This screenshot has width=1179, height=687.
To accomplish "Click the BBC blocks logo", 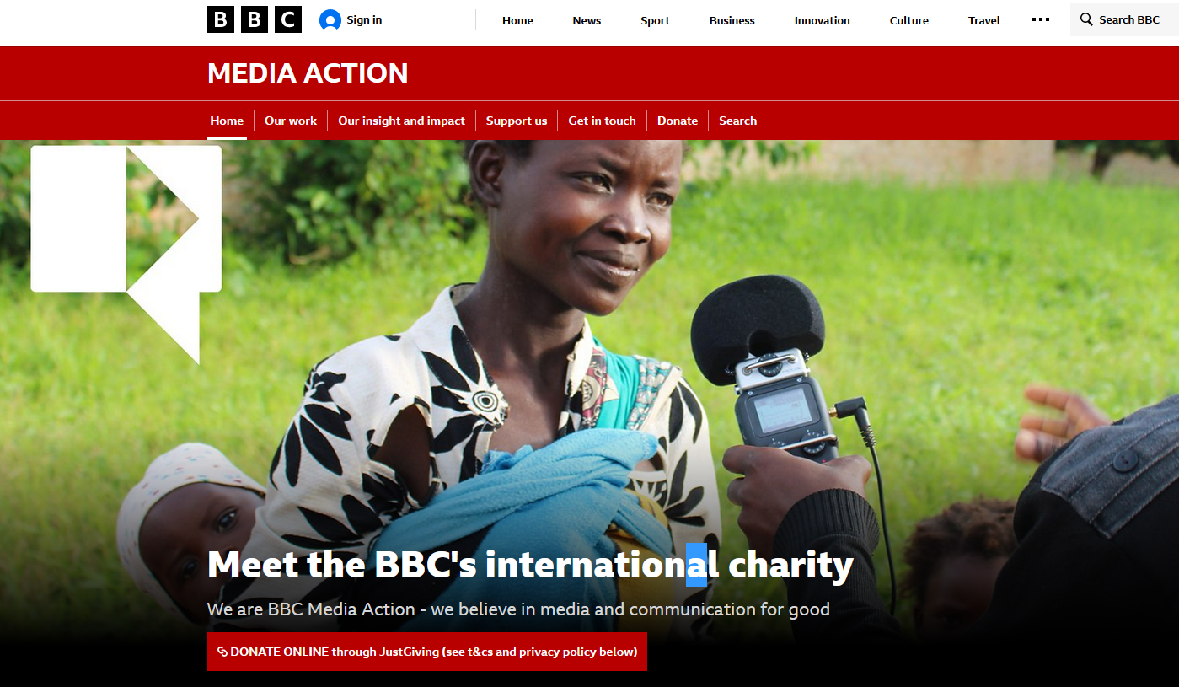I will (x=255, y=19).
